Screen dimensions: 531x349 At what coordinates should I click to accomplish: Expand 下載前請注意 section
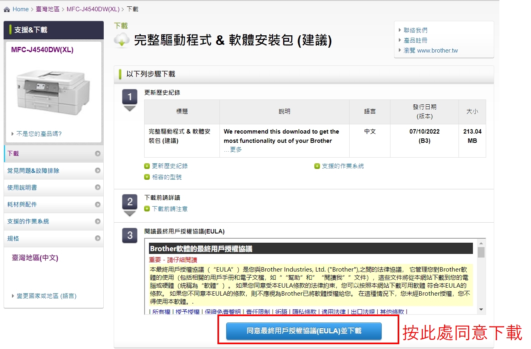(169, 209)
